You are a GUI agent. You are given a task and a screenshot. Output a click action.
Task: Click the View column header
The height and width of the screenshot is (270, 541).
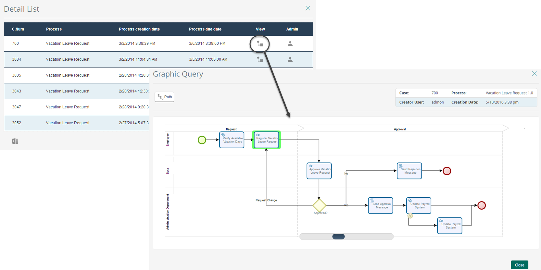tap(260, 29)
